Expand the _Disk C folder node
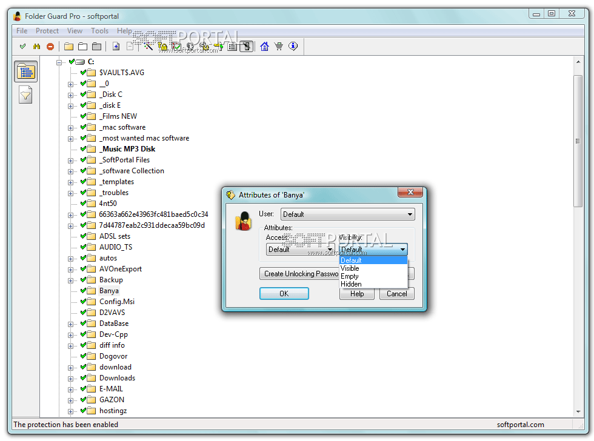Viewport: 594px width, 441px height. point(70,95)
